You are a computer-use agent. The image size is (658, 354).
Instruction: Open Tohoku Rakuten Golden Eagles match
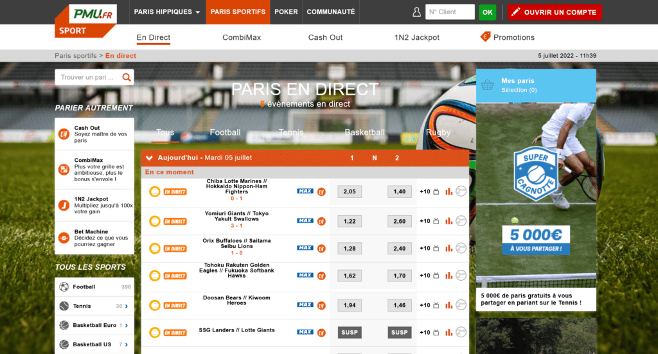[x=236, y=270]
